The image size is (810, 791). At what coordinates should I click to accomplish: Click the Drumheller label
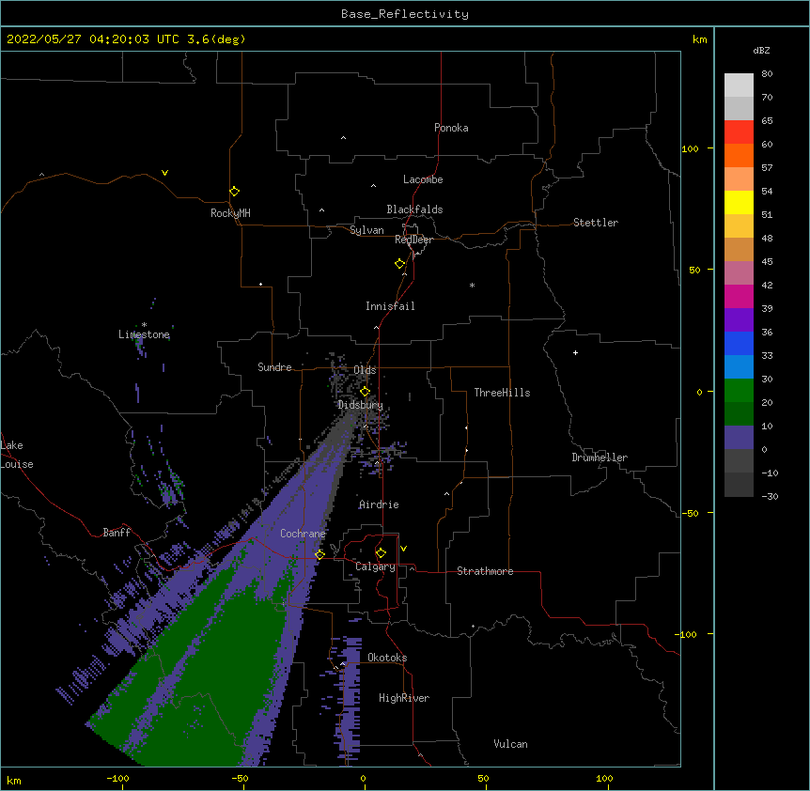point(600,458)
